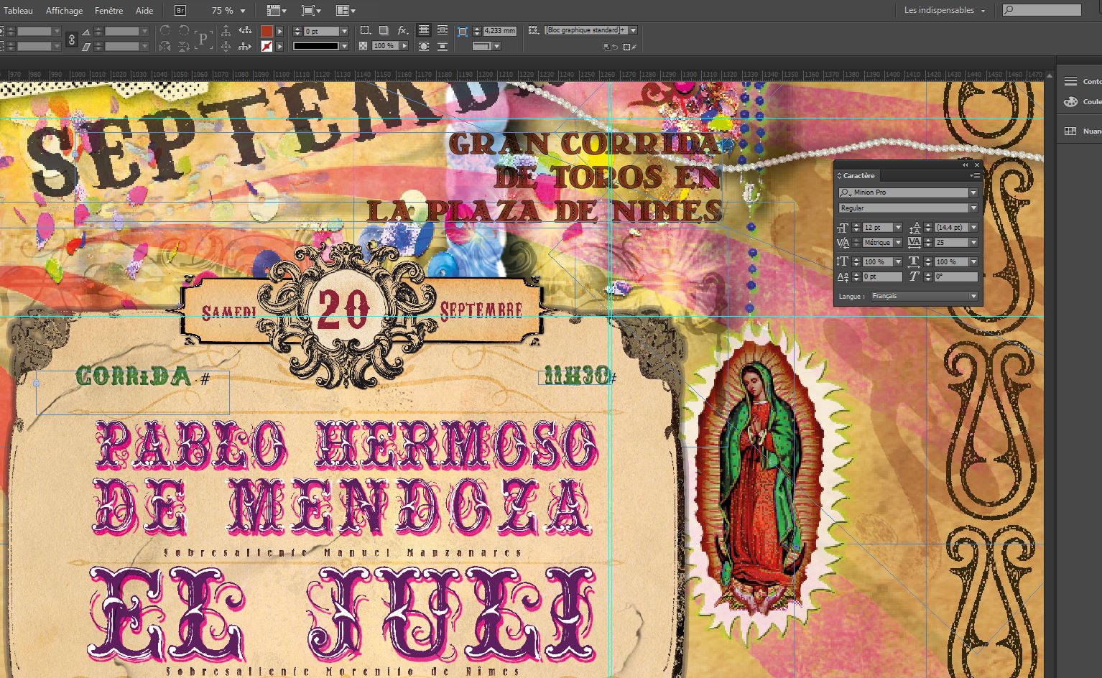Open the Fenêtre menu
Screen dimensions: 1102x678
point(108,11)
